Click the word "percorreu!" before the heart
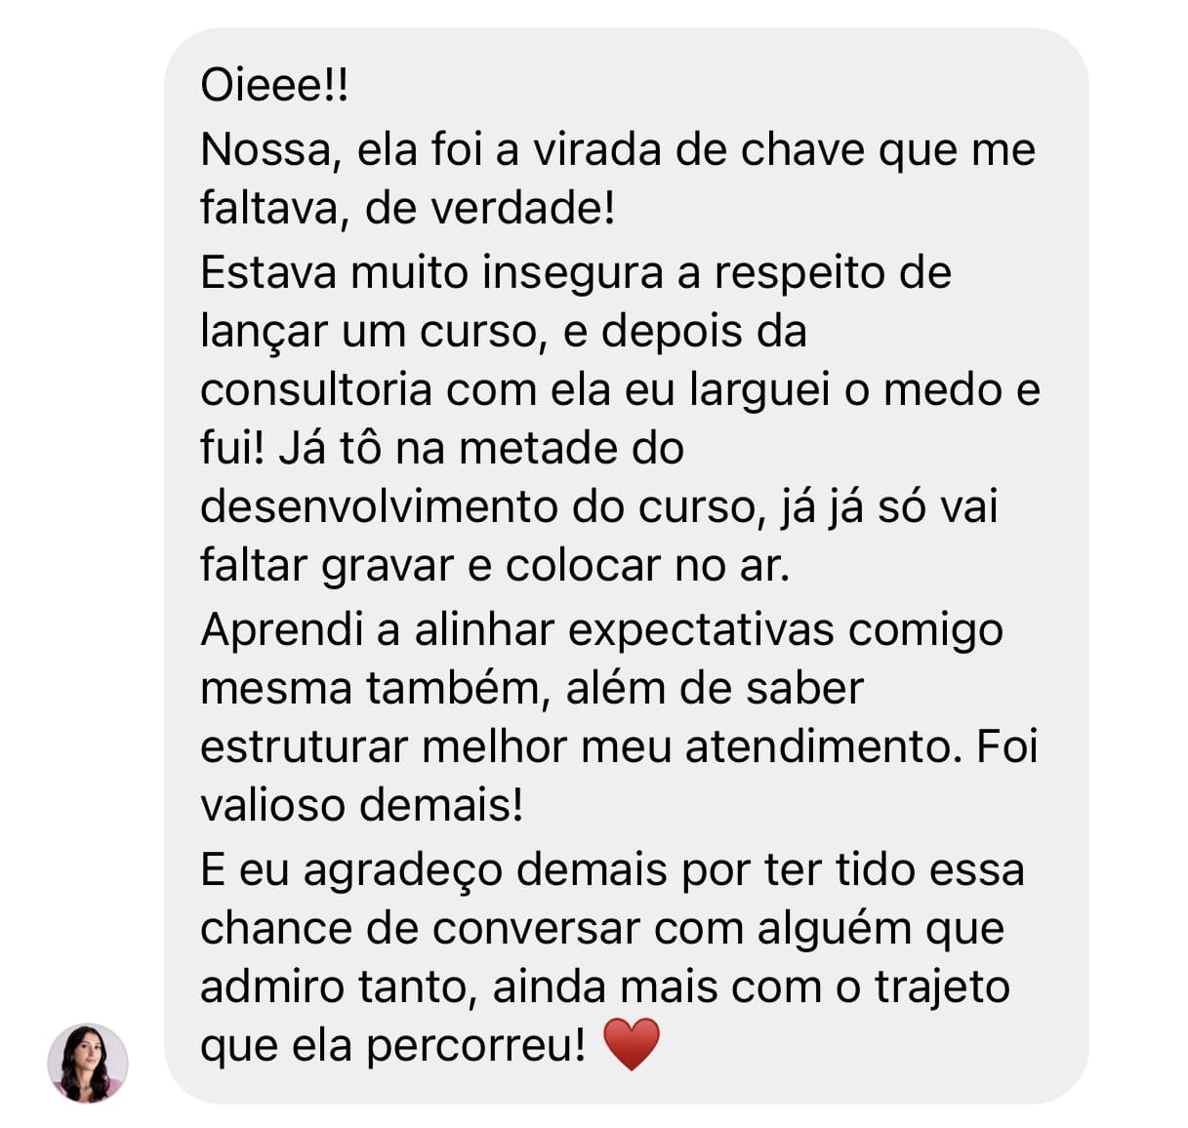 coord(477,1046)
